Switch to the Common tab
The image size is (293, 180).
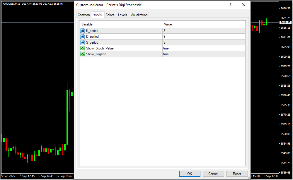[x=84, y=15]
